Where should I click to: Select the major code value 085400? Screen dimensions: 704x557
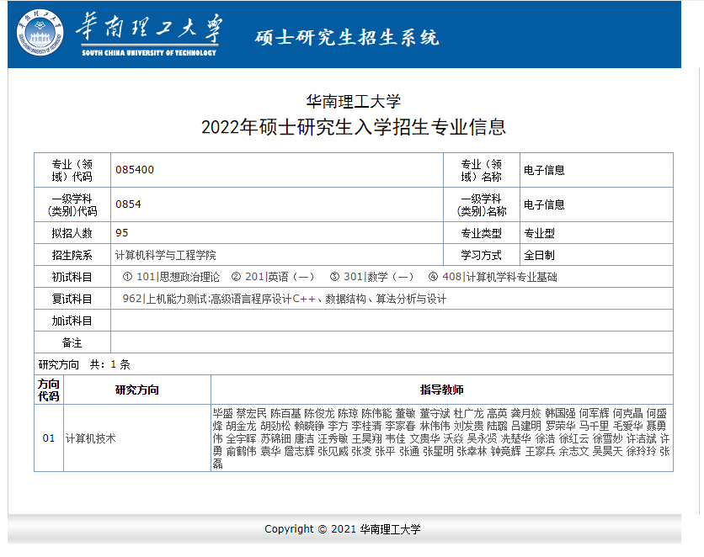135,169
